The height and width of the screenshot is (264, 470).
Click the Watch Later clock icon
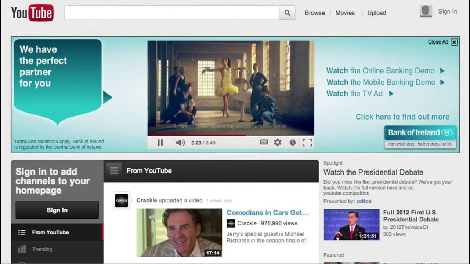[292, 143]
